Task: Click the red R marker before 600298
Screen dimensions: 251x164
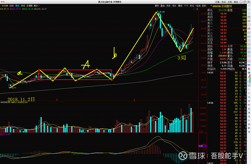Action: 211,6
